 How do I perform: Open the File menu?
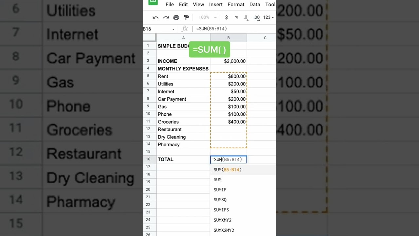click(x=170, y=4)
